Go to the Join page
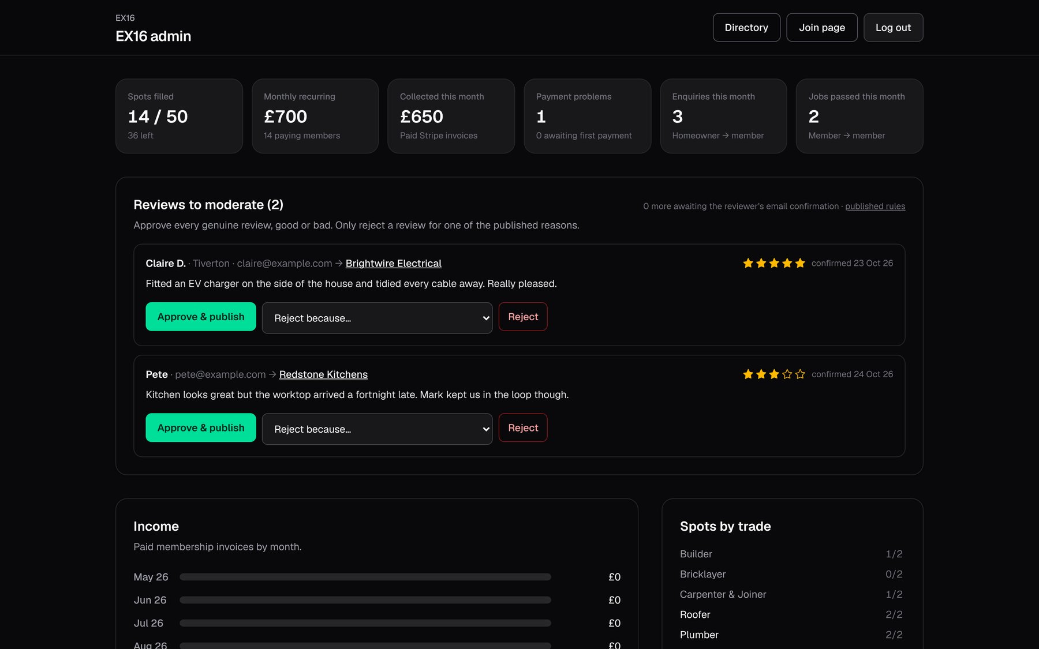Screen dimensions: 1039x649 coord(822,28)
